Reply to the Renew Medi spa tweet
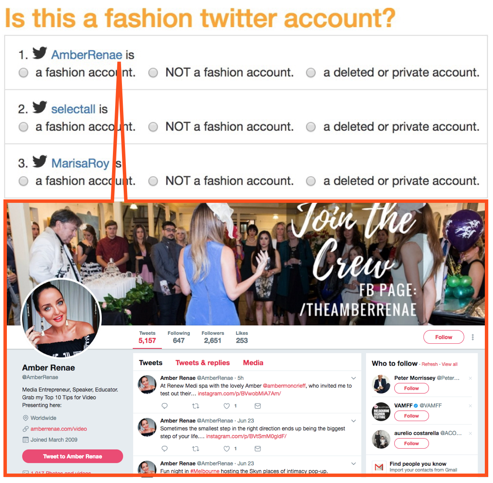This screenshot has height=483, width=493. tap(164, 406)
